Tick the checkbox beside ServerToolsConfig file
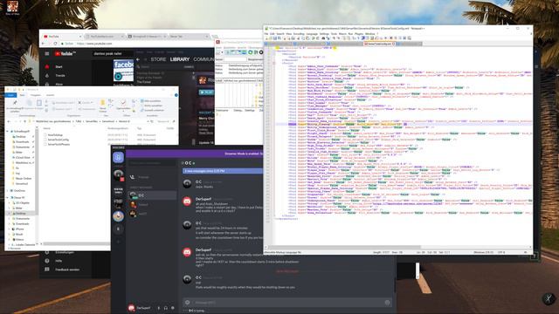Viewport: 559px width, 314px height. [45, 140]
